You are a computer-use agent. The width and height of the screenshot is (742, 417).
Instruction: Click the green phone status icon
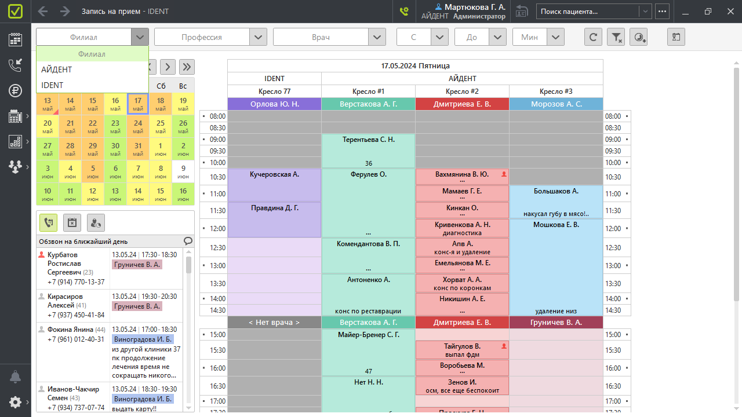(405, 11)
